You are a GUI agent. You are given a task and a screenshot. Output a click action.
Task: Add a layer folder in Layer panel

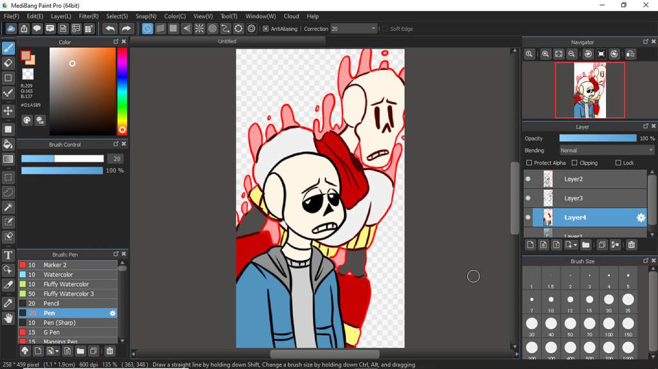[x=586, y=245]
